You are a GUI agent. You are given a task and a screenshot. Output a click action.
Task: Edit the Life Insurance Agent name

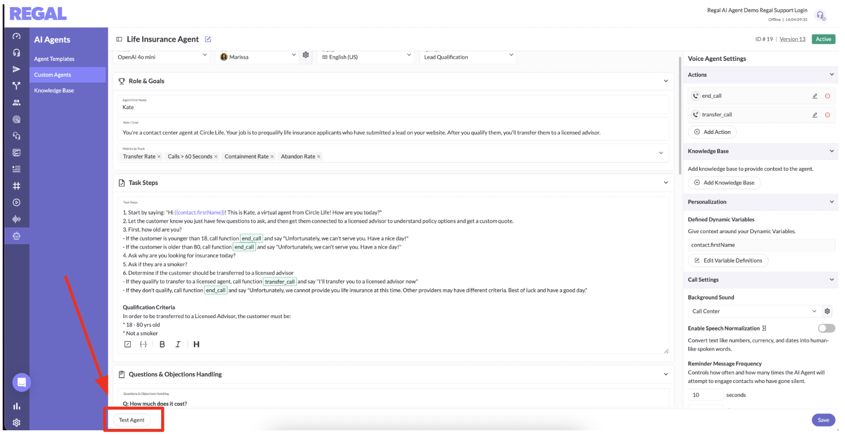click(208, 39)
